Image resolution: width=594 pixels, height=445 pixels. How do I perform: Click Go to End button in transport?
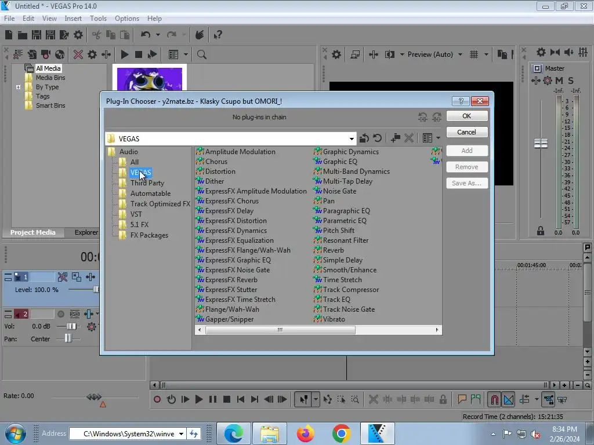(255, 399)
